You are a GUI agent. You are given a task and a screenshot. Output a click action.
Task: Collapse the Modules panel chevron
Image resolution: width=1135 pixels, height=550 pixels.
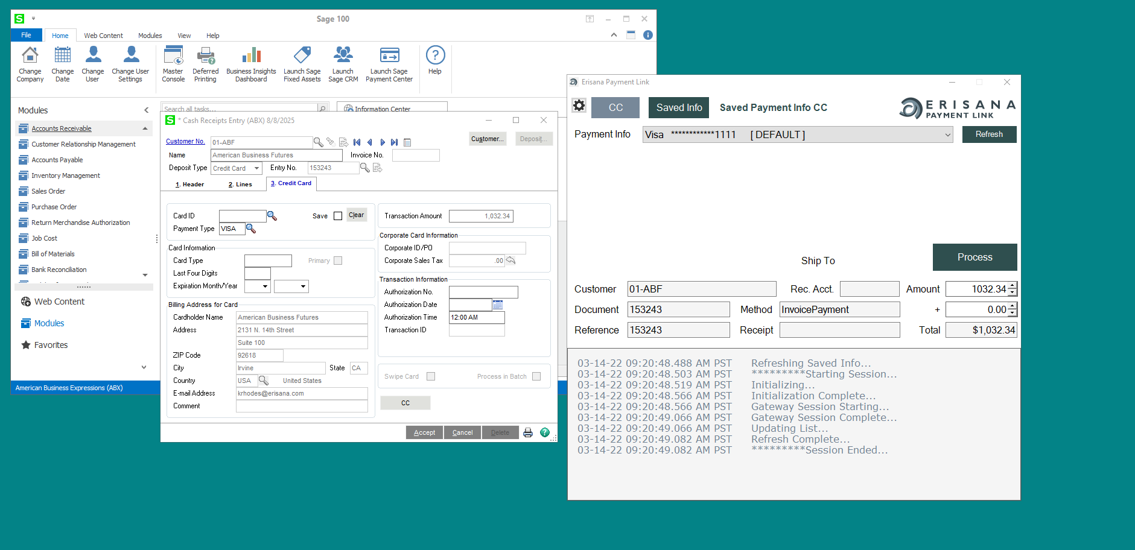[146, 110]
